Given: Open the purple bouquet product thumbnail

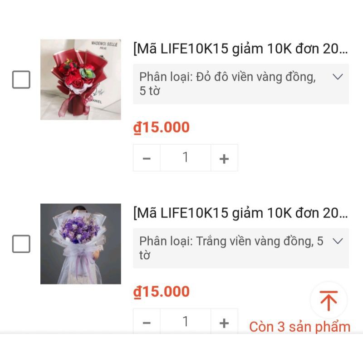Looking at the screenshot, I should pyautogui.click(x=80, y=244).
